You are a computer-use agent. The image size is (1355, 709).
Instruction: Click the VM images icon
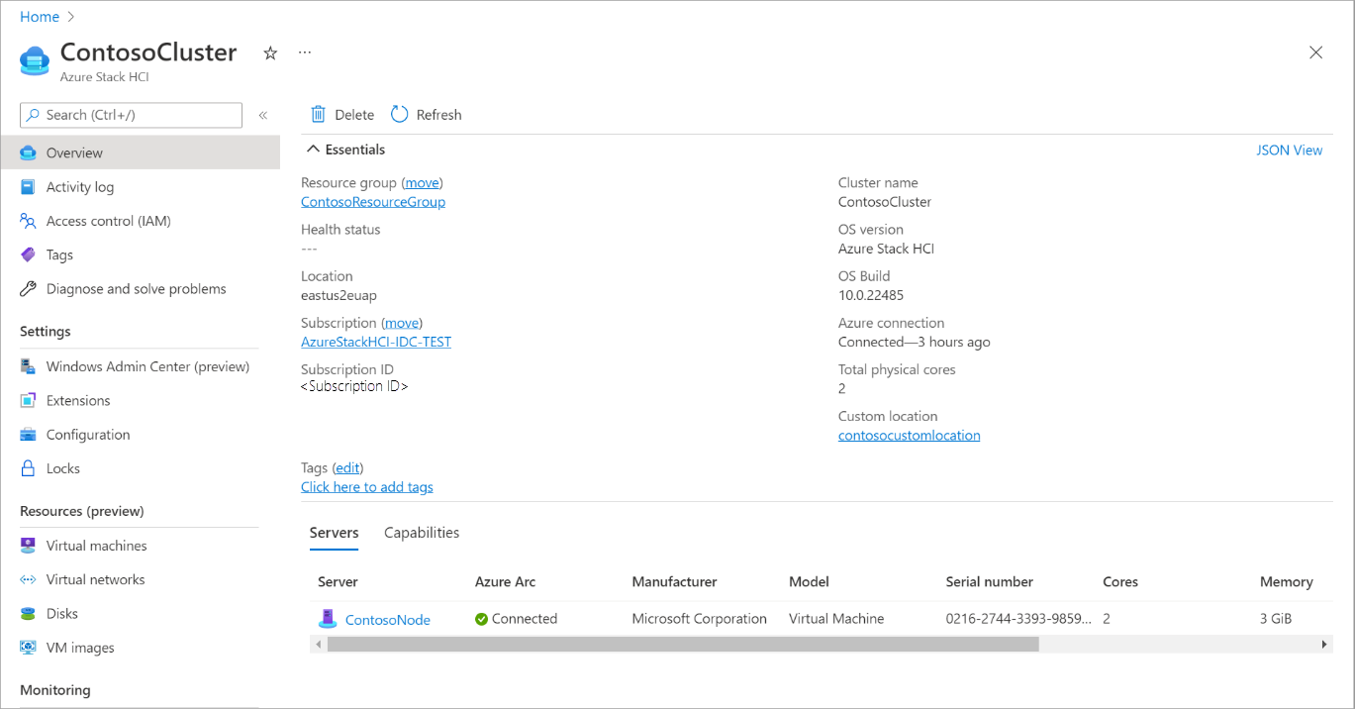tap(28, 648)
